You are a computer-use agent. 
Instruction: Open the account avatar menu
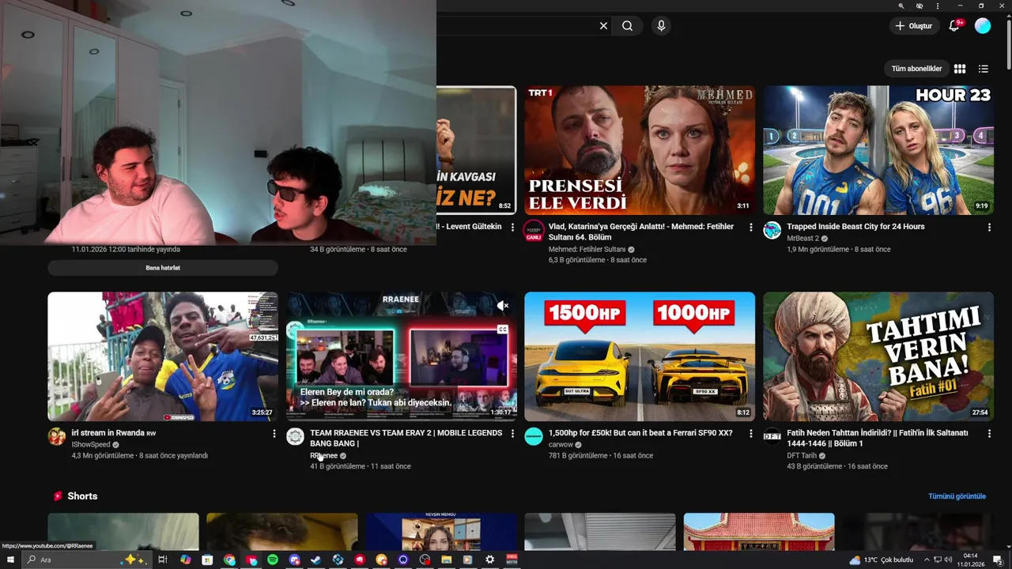point(983,26)
